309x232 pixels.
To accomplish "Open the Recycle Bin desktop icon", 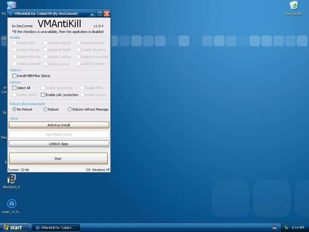I will pos(294,8).
